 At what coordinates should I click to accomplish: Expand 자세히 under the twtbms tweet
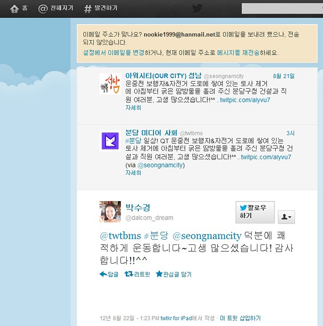(x=133, y=173)
